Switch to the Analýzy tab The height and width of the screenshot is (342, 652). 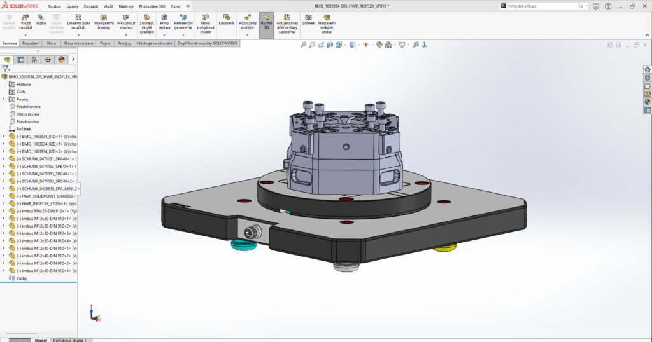[x=124, y=43]
